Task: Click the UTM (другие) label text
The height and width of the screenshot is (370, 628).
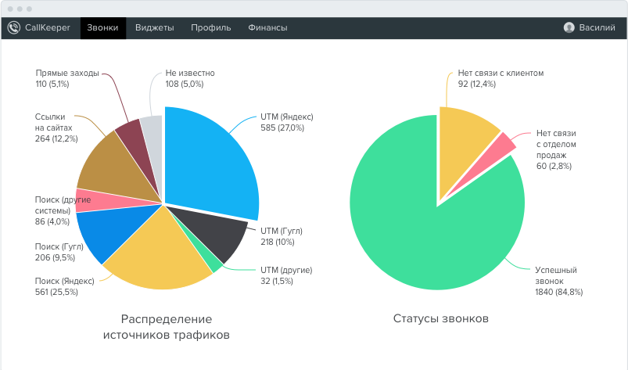Action: 285,270
